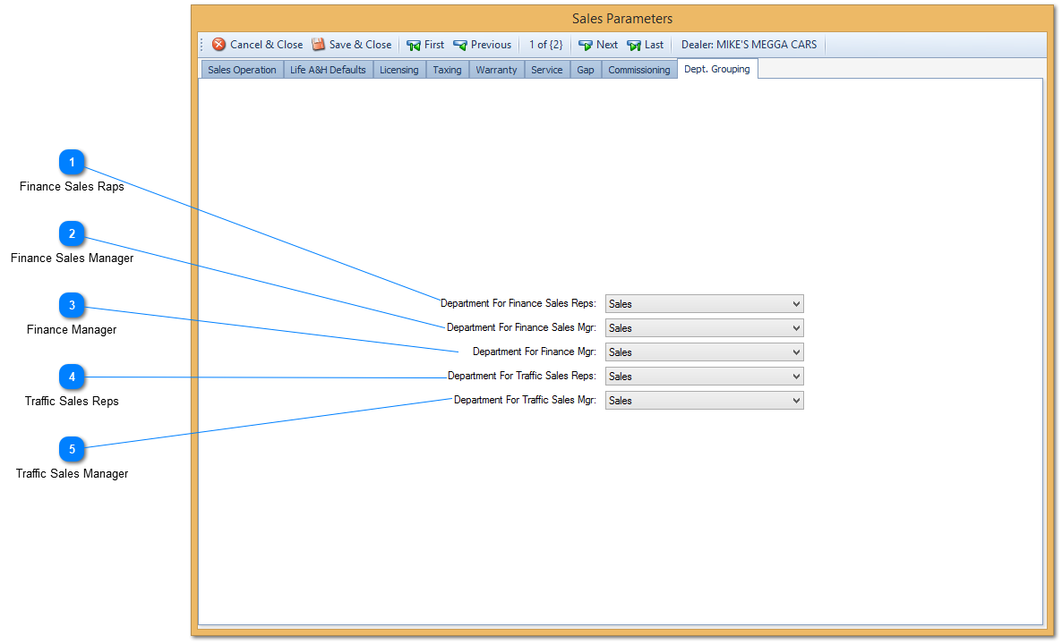This screenshot has height=644, width=1062.
Task: Click 'Department For Finance Sales Mgr:' label
Action: [521, 327]
